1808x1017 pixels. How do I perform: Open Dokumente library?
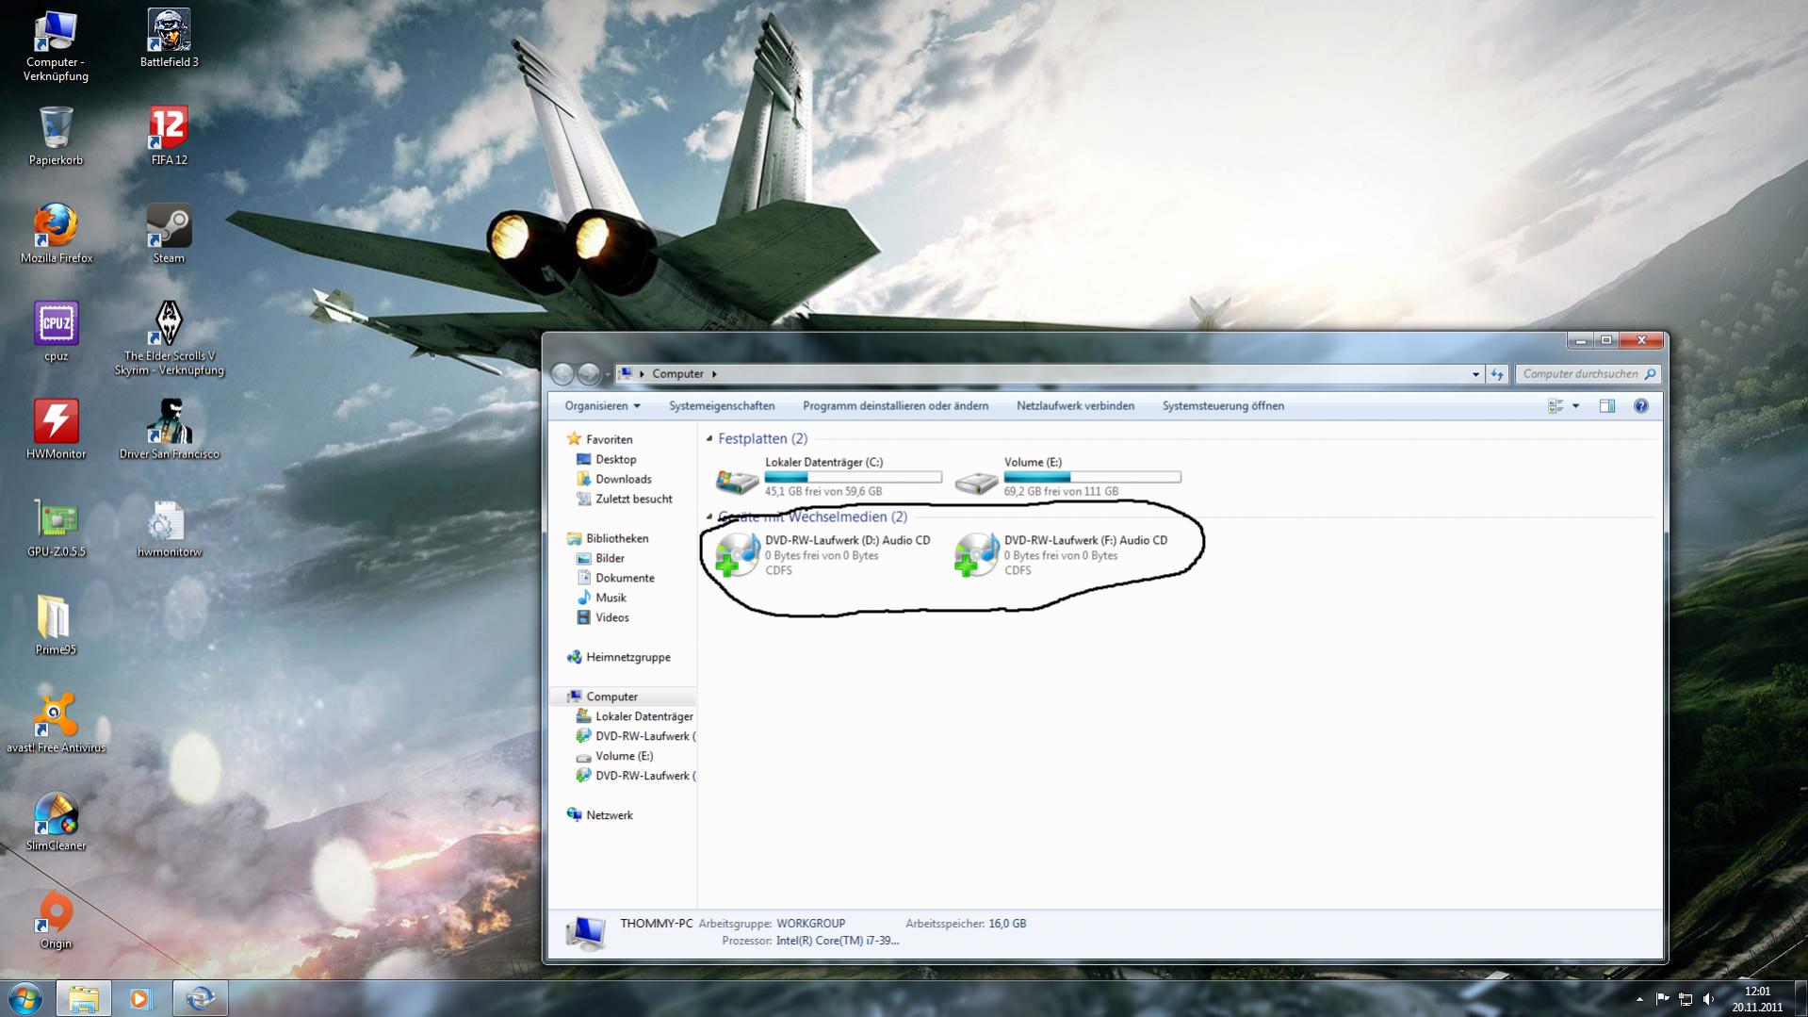point(615,578)
